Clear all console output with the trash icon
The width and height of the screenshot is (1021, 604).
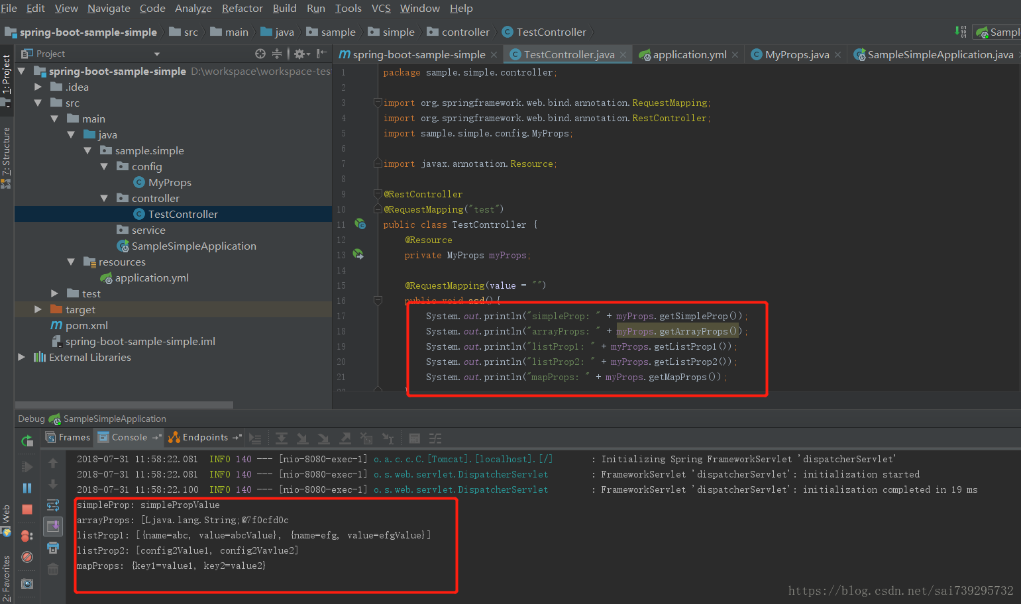tap(53, 569)
